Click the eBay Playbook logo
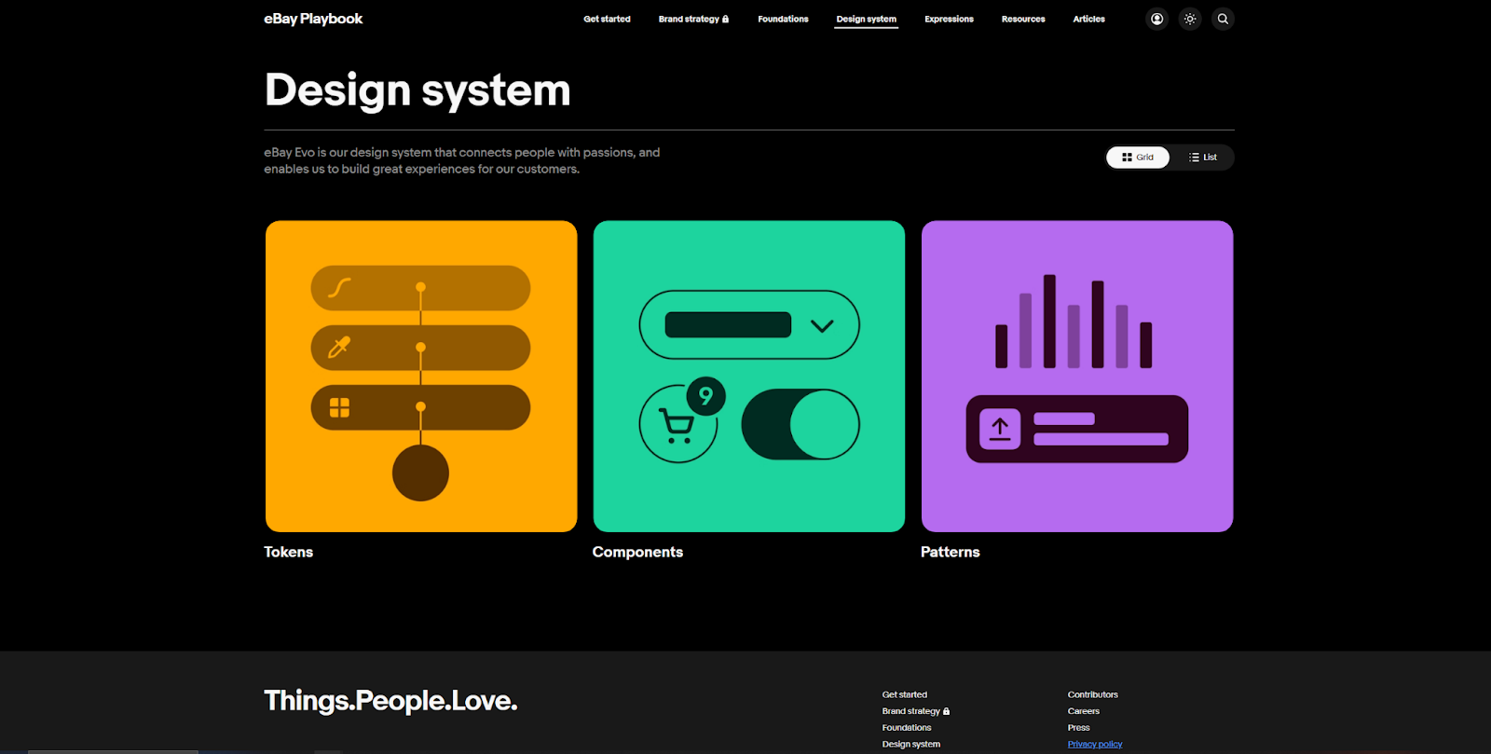The width and height of the screenshot is (1491, 754). click(313, 19)
